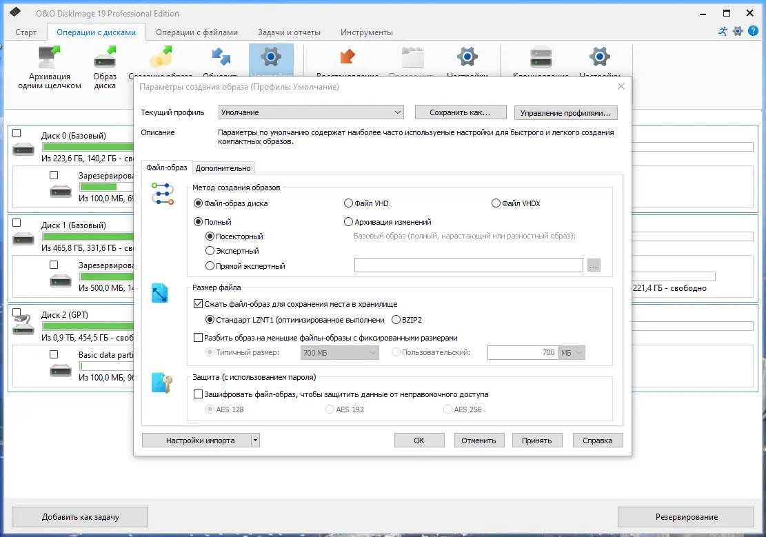Click the browse (...) button for base image
The image size is (766, 537).
[x=594, y=265]
